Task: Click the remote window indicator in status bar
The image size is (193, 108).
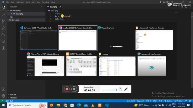Action: tap(2, 101)
